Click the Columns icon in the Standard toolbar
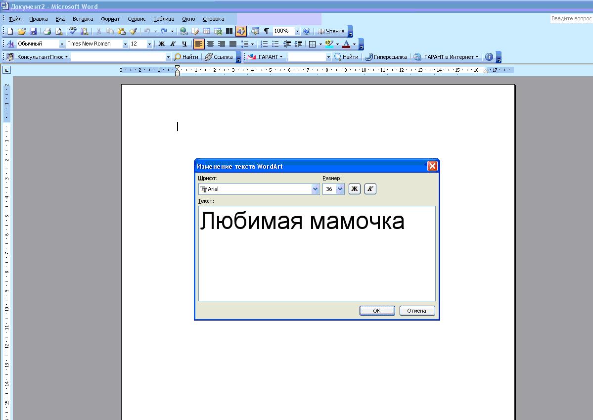Screen dimensions: 593x420 click(x=229, y=31)
